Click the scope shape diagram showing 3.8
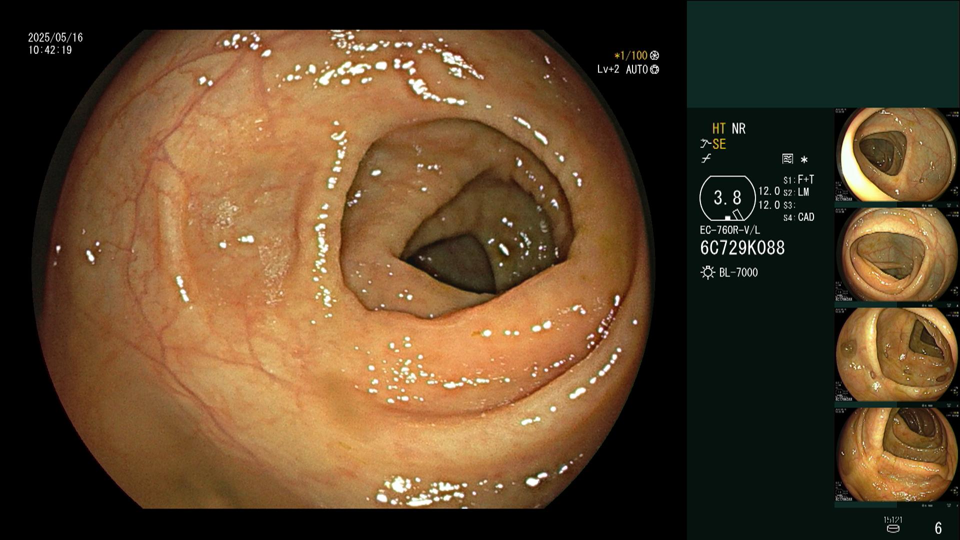 click(x=727, y=198)
